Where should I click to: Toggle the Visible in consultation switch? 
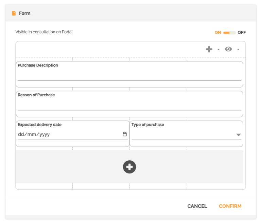(x=229, y=33)
